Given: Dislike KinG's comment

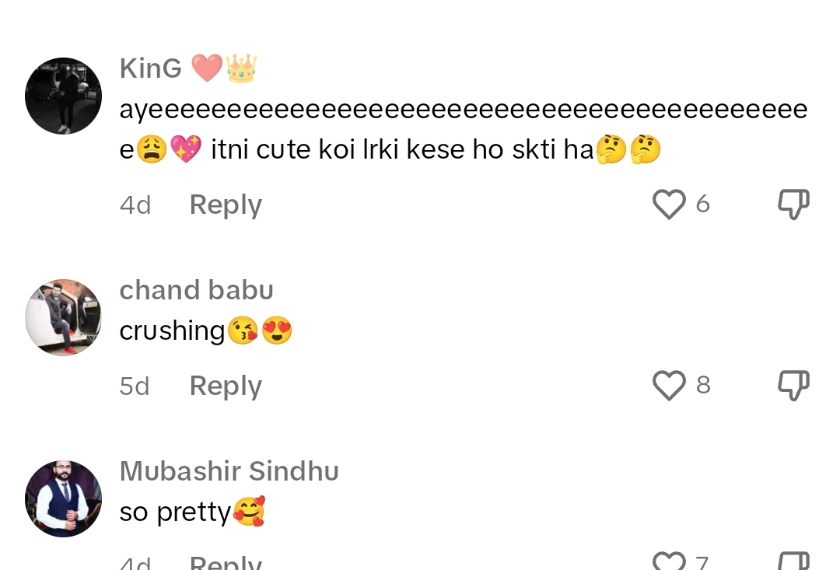Looking at the screenshot, I should pos(793,205).
